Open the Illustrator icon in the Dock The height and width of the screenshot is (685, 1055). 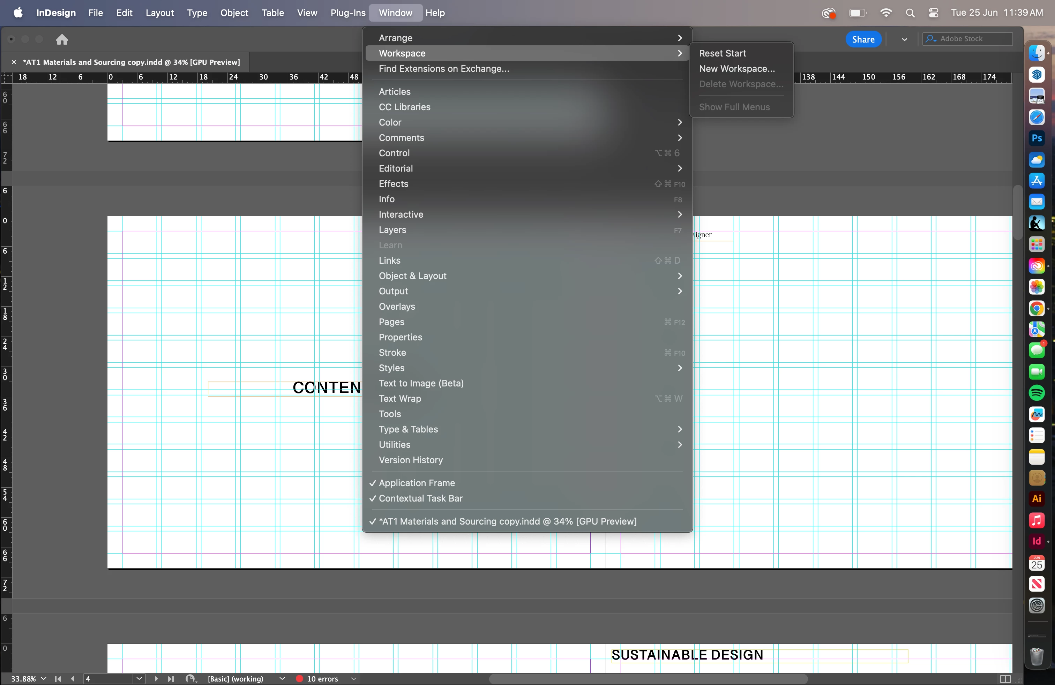point(1037,498)
